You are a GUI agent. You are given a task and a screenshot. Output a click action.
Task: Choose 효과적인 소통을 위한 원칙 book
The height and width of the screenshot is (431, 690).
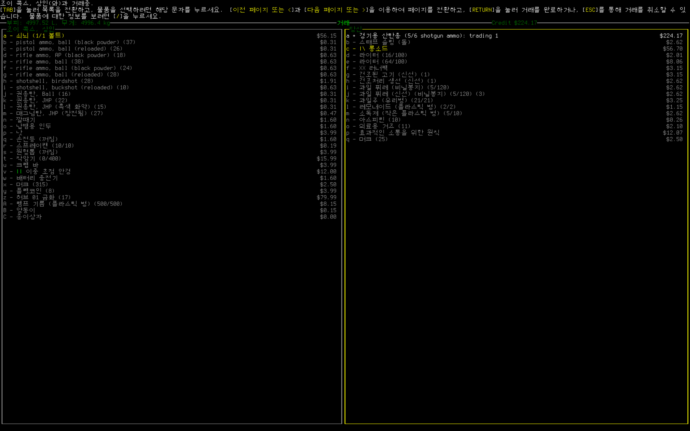pos(399,133)
